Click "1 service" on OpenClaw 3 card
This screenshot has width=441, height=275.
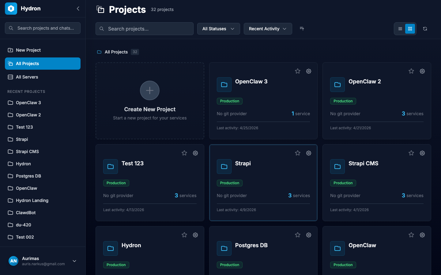301,114
